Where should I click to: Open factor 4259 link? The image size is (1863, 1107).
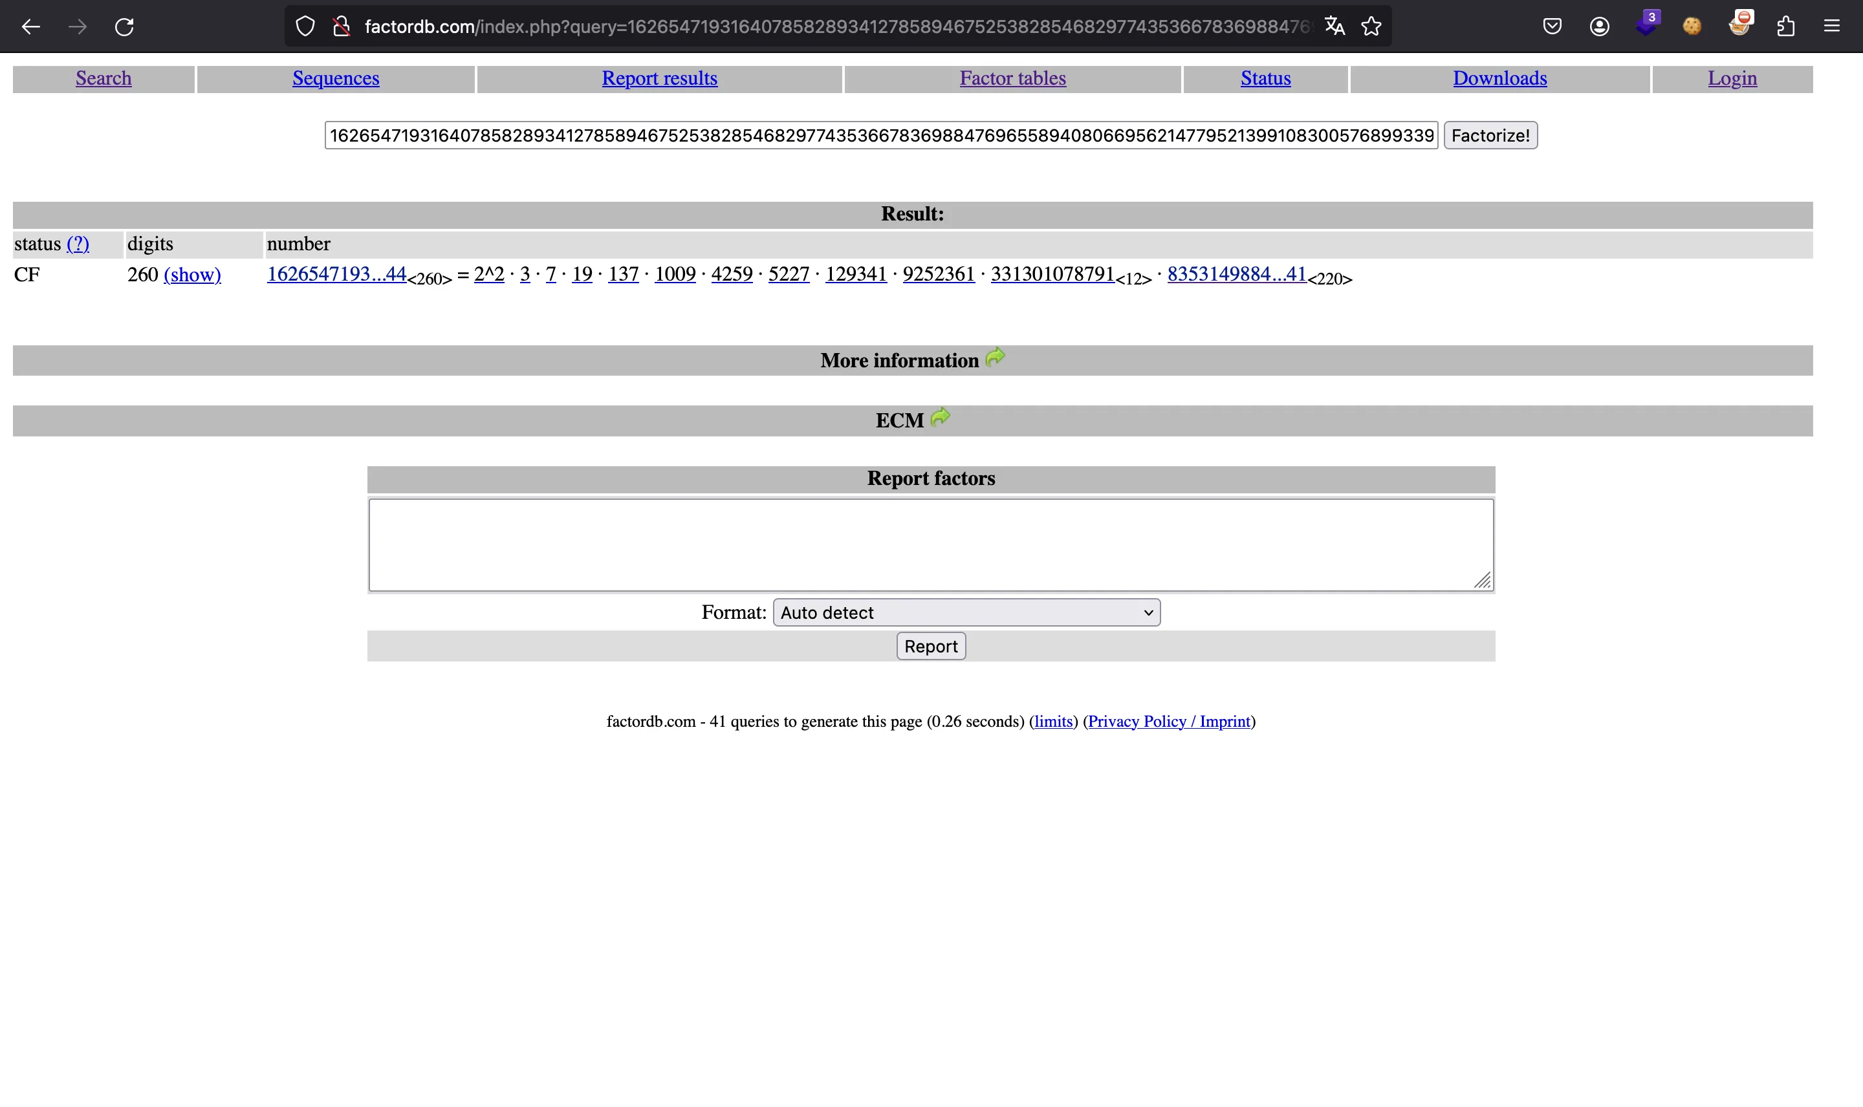[732, 274]
